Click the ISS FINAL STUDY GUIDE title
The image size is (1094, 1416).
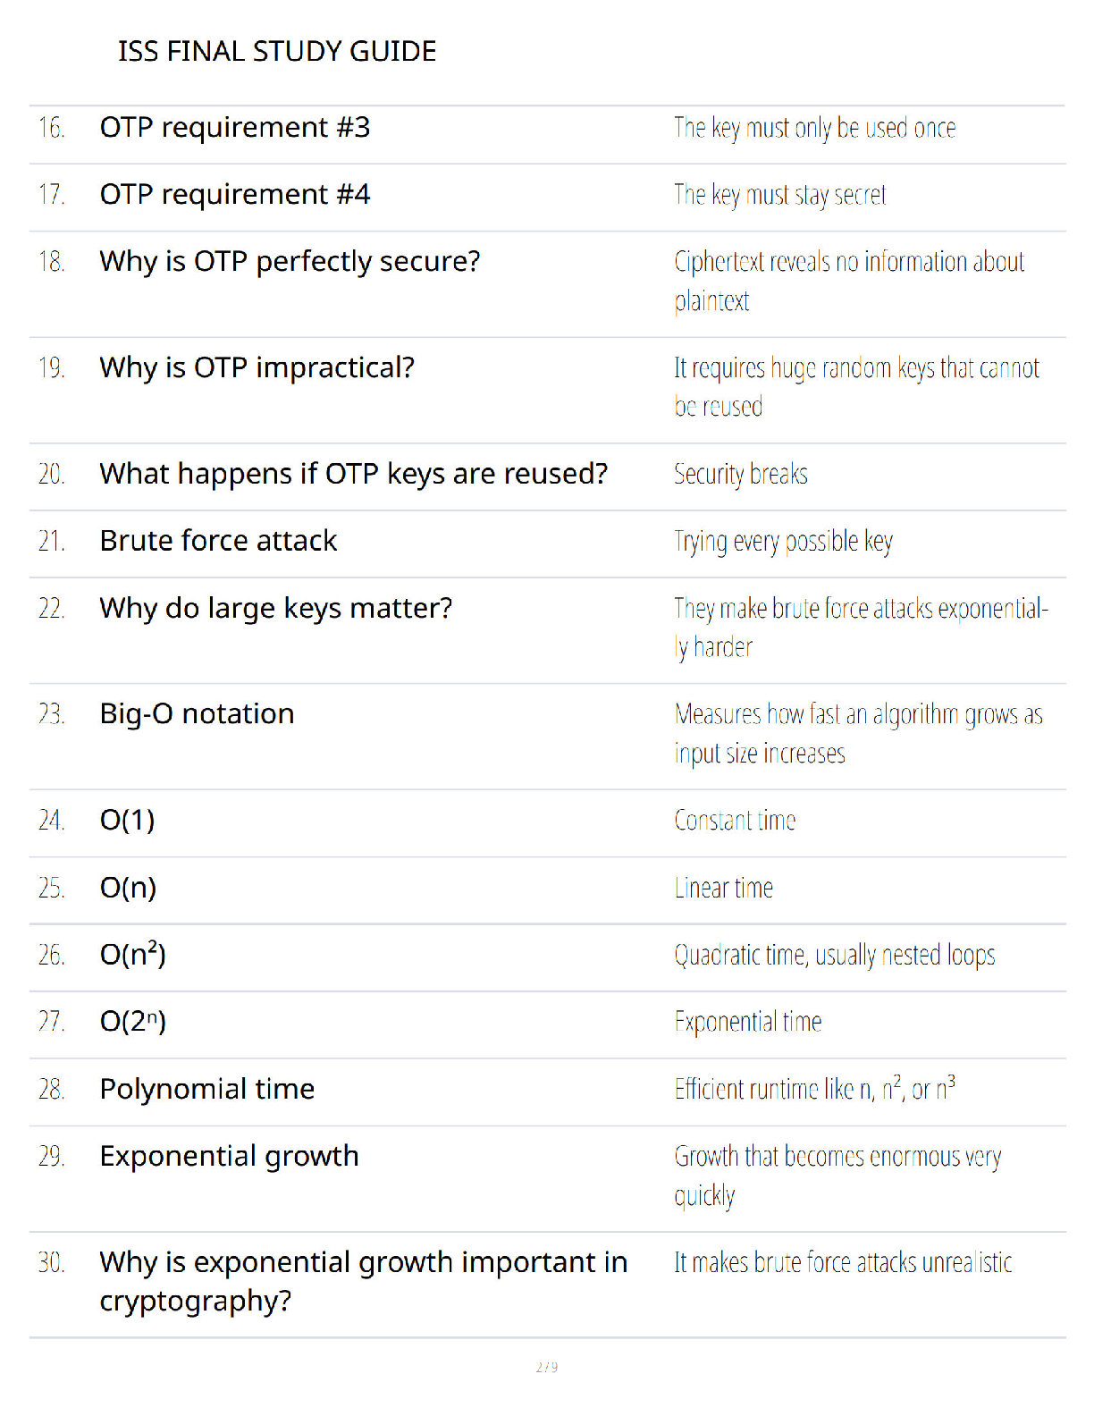point(277,51)
